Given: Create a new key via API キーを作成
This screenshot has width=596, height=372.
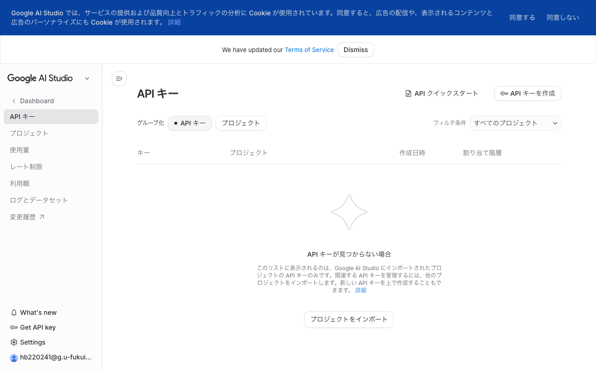Looking at the screenshot, I should (x=527, y=93).
